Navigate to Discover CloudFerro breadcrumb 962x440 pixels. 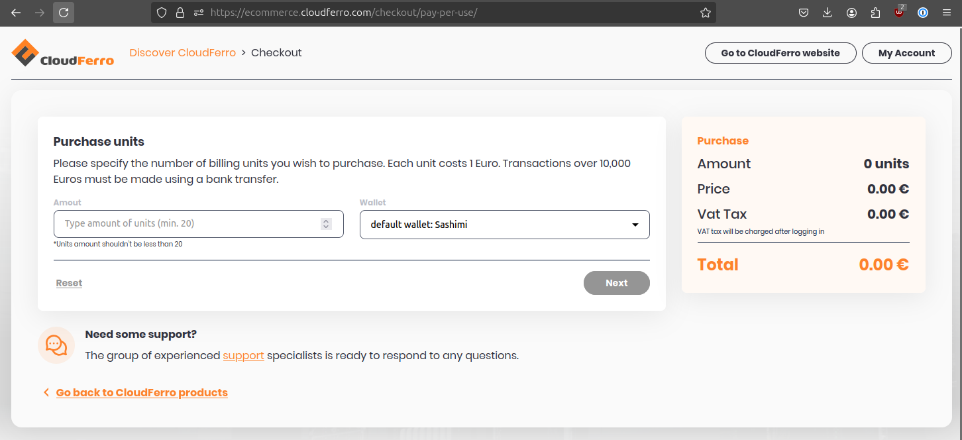tap(182, 53)
